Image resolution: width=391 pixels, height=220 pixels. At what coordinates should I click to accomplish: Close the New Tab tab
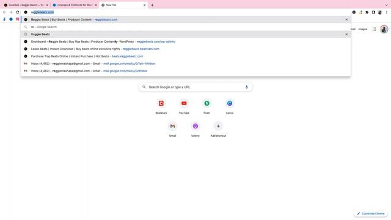pyautogui.click(x=144, y=5)
